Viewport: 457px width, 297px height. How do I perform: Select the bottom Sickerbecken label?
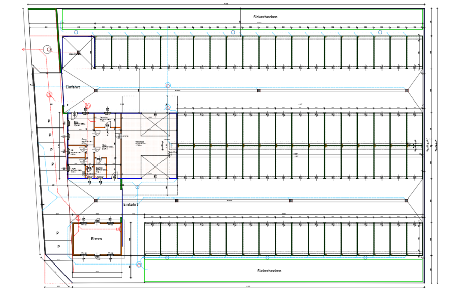tap(269, 271)
